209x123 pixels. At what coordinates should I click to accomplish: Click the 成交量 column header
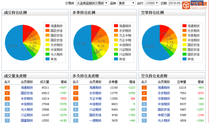point(44,82)
